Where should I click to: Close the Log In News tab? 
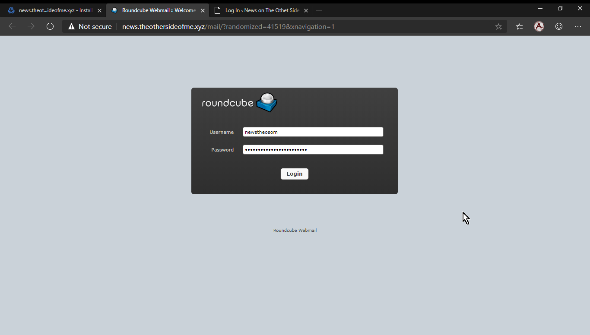(x=306, y=10)
